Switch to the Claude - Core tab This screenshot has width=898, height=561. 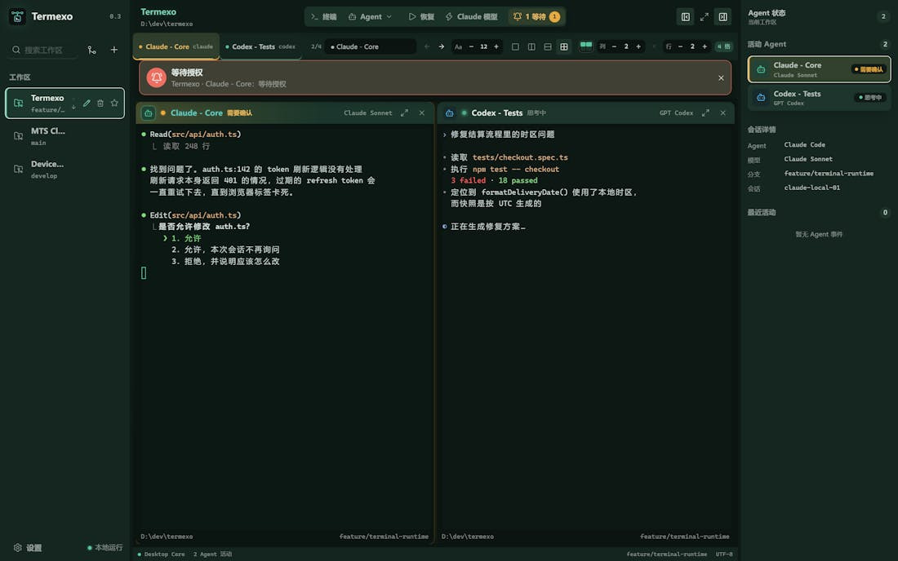(176, 46)
